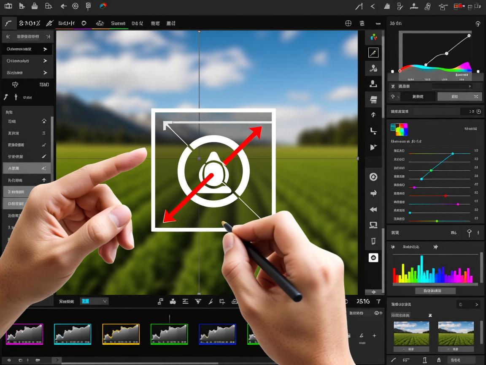Select the brush tool in right toolbar
Viewport: 486px width, 365px height.
click(x=373, y=52)
